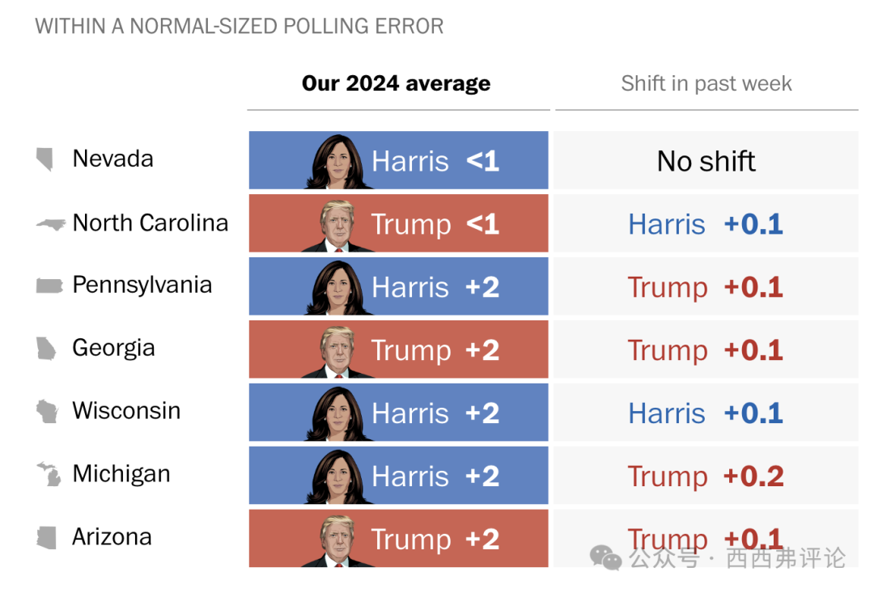Select the 'Our 2024 average' column header
This screenshot has width=874, height=593.
point(396,83)
